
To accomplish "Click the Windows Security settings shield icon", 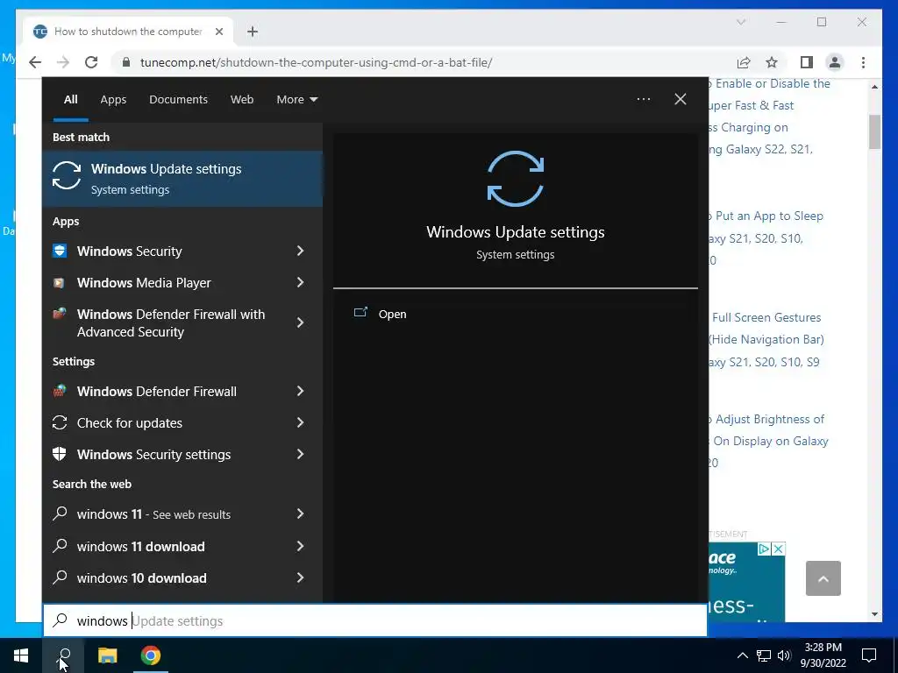I will [x=60, y=454].
